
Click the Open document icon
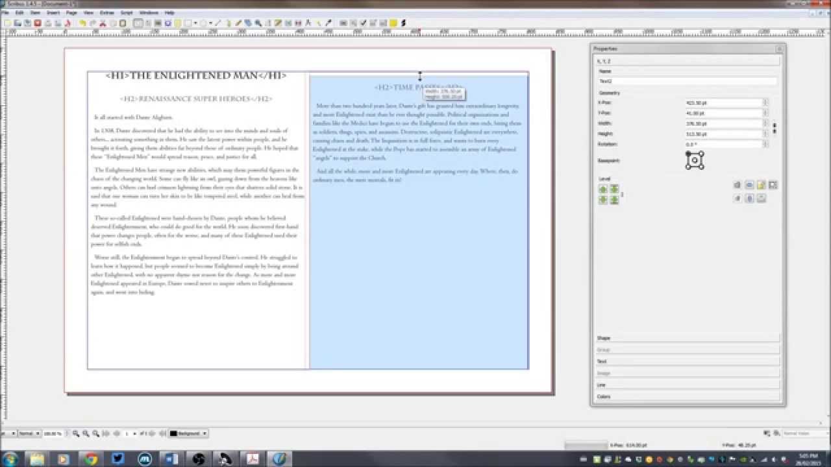[18, 23]
